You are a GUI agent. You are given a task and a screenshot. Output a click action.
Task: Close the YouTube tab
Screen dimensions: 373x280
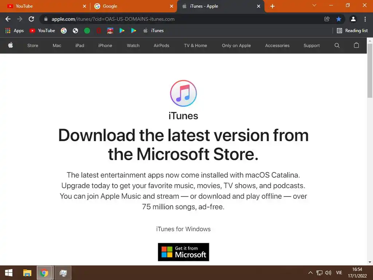pyautogui.click(x=85, y=6)
